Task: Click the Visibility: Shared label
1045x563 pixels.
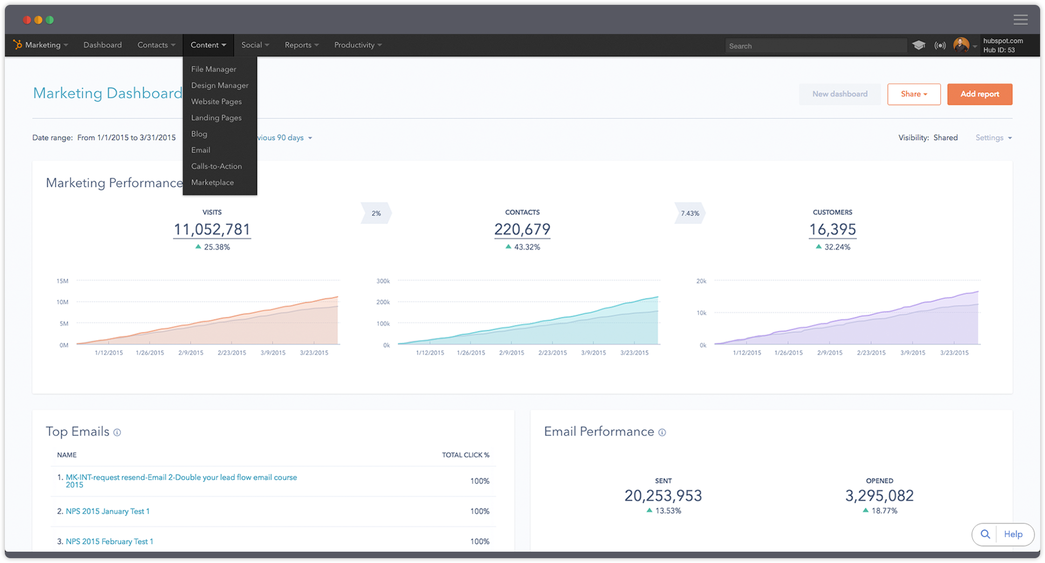Action: tap(928, 138)
